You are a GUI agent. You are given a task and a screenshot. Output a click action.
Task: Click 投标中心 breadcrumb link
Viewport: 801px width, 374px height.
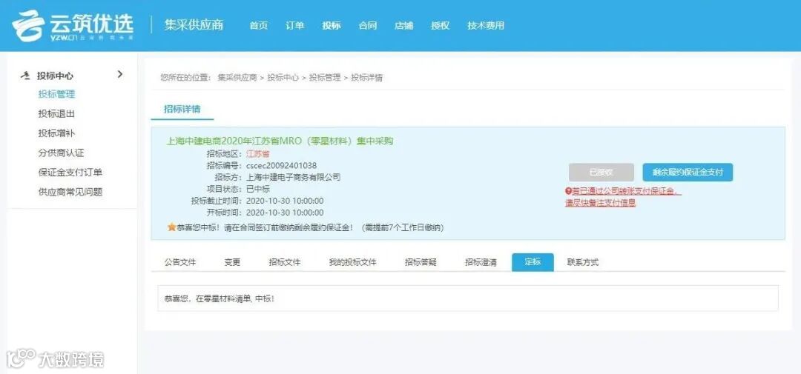pyautogui.click(x=283, y=78)
